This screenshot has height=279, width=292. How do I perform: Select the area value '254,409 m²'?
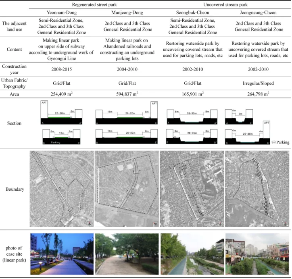pos(62,94)
